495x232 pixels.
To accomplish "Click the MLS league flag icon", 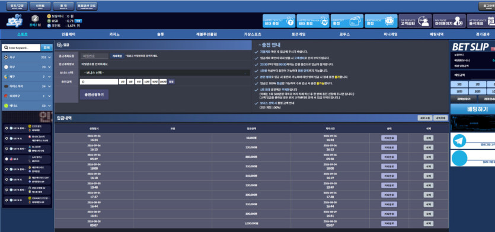I will [x=11, y=159].
